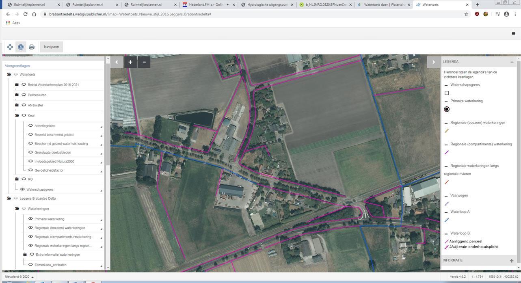The width and height of the screenshot is (521, 283).
Task: Mute the Nederland.FM tab audio icon
Action: coord(228,5)
